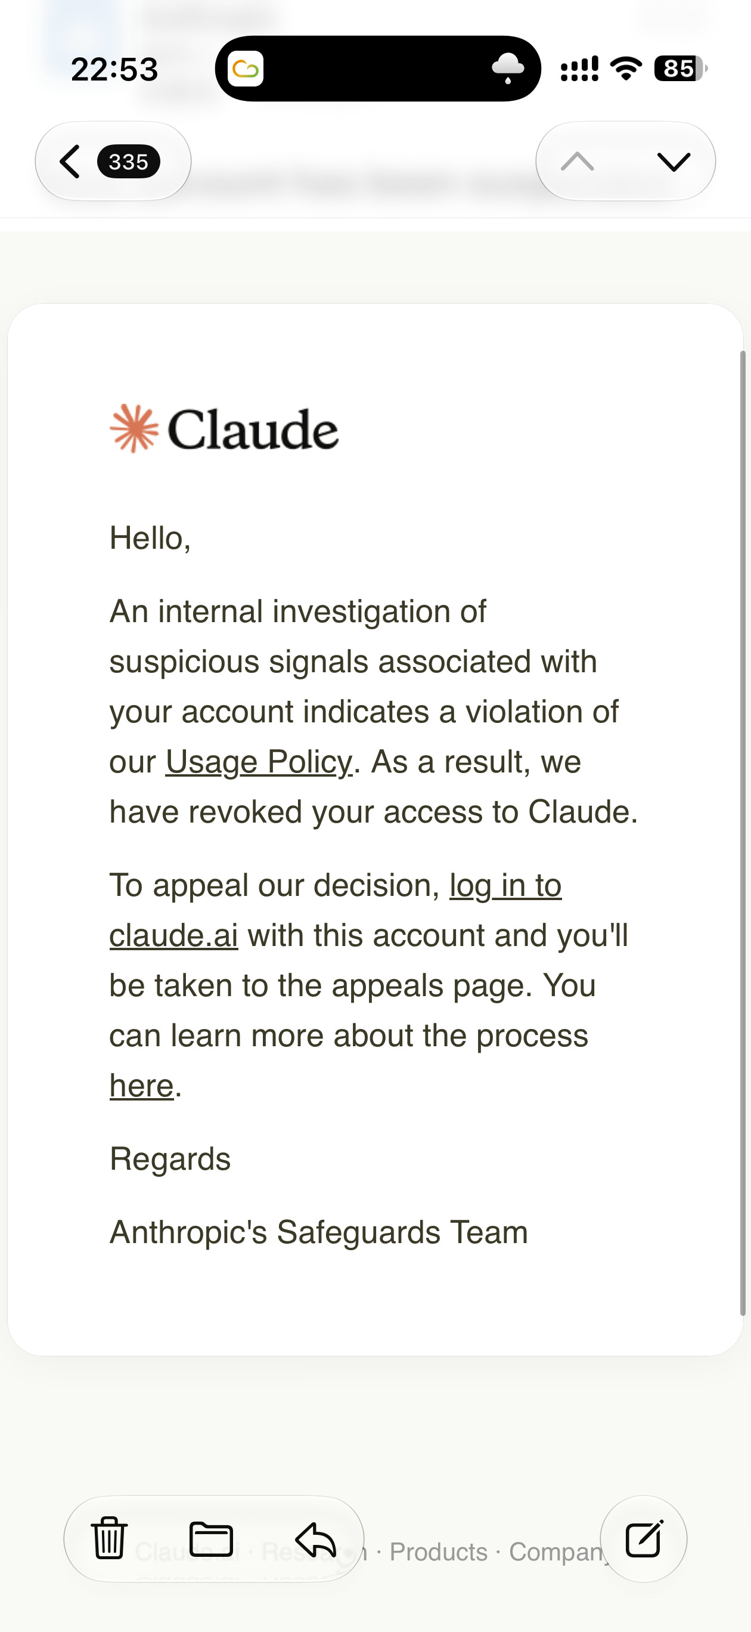Screen dimensions: 751x1632
Task: Tap the app icon in Dynamic Island
Action: click(246, 69)
